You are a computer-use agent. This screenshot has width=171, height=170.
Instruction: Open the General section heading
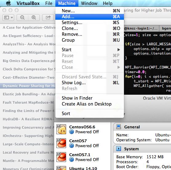132,127
